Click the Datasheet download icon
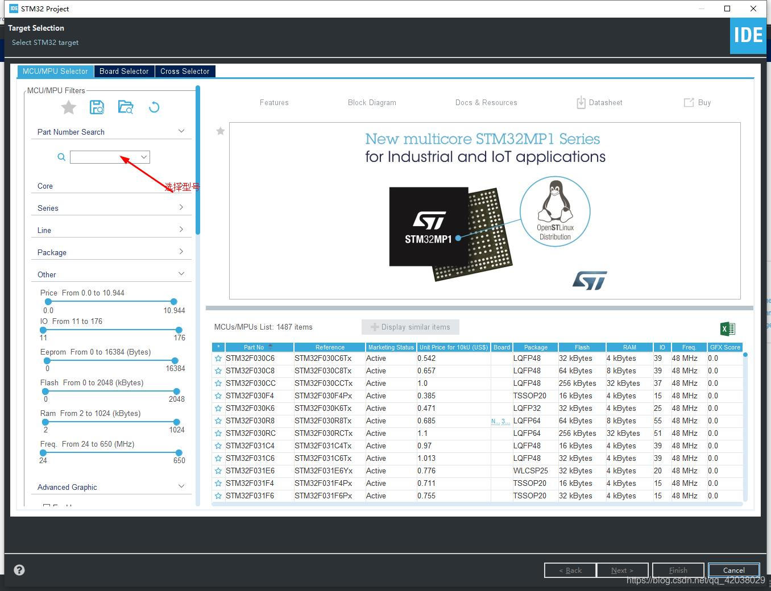 click(x=581, y=102)
